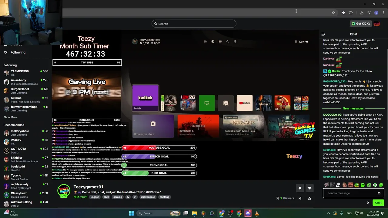The width and height of the screenshot is (388, 218).
Task: Open Skiddler recommended channel
Action: click(26, 159)
